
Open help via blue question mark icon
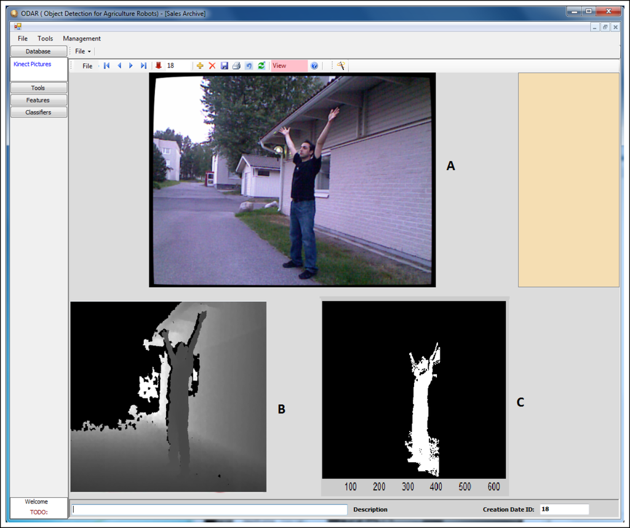(x=314, y=66)
